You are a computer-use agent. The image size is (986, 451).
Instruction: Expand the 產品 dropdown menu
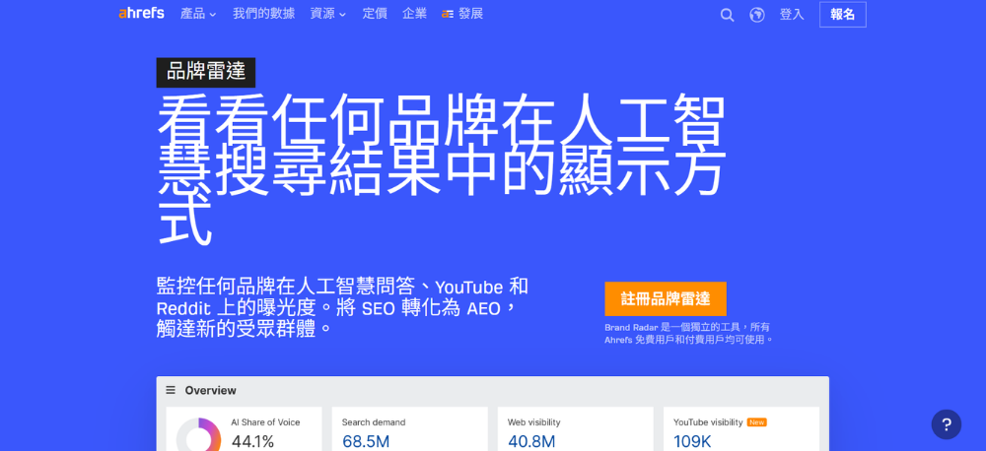(198, 14)
